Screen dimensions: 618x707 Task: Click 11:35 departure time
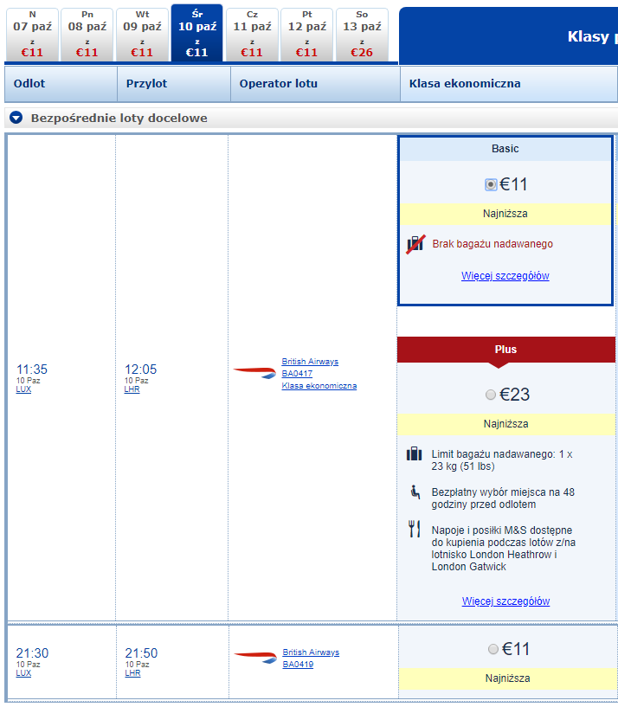31,370
